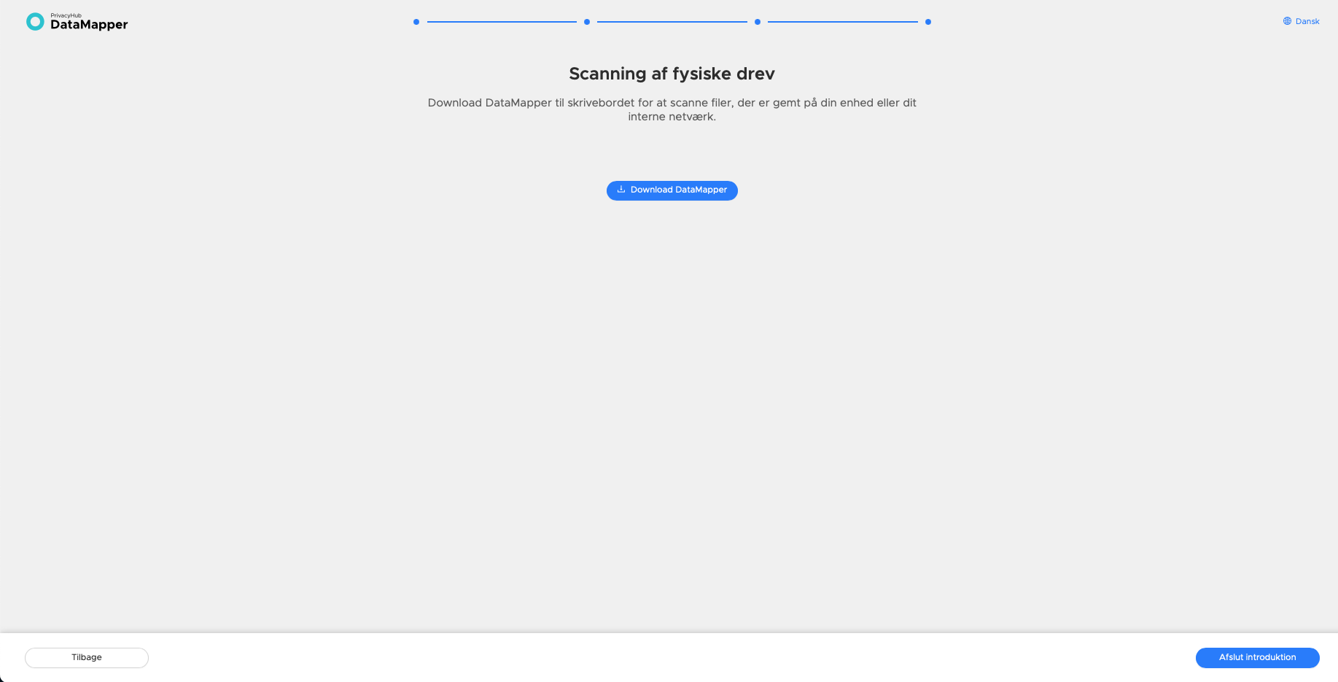Select the third step dot in progress indicator

coord(758,22)
